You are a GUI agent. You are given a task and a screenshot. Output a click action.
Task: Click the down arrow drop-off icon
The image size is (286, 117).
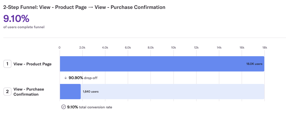(66, 78)
